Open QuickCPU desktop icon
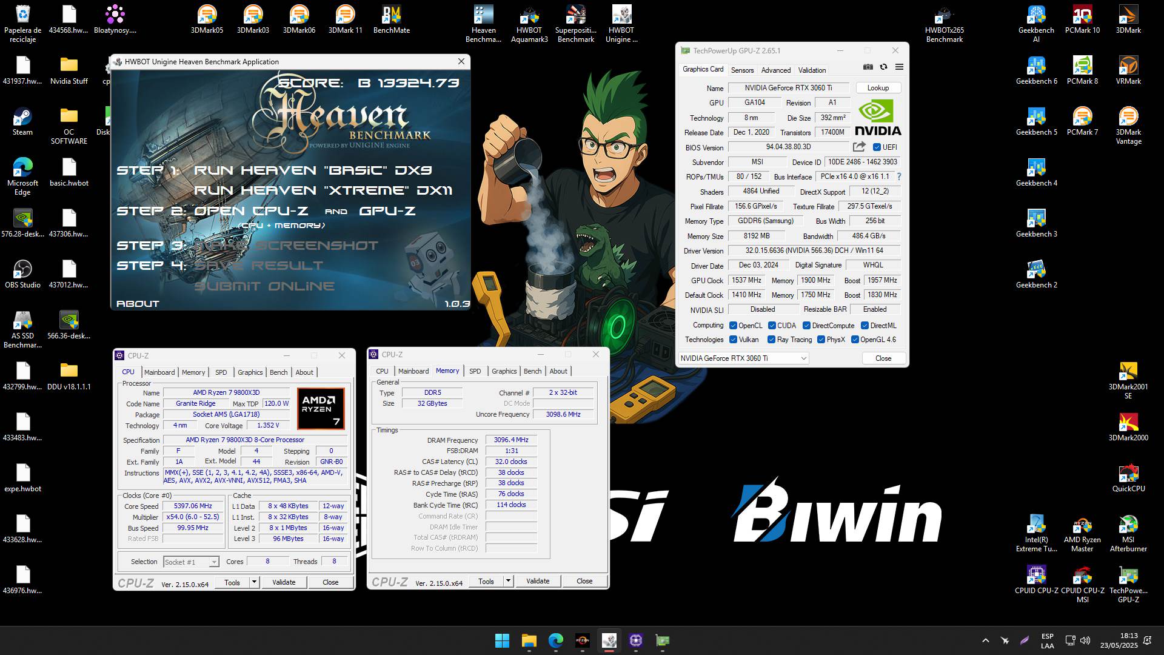This screenshot has width=1164, height=655. click(1128, 478)
